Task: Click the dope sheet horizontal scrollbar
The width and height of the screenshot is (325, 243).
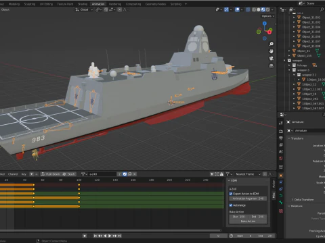Action: (110, 230)
